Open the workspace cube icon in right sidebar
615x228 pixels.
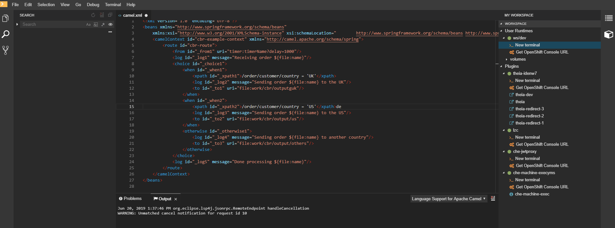(609, 35)
